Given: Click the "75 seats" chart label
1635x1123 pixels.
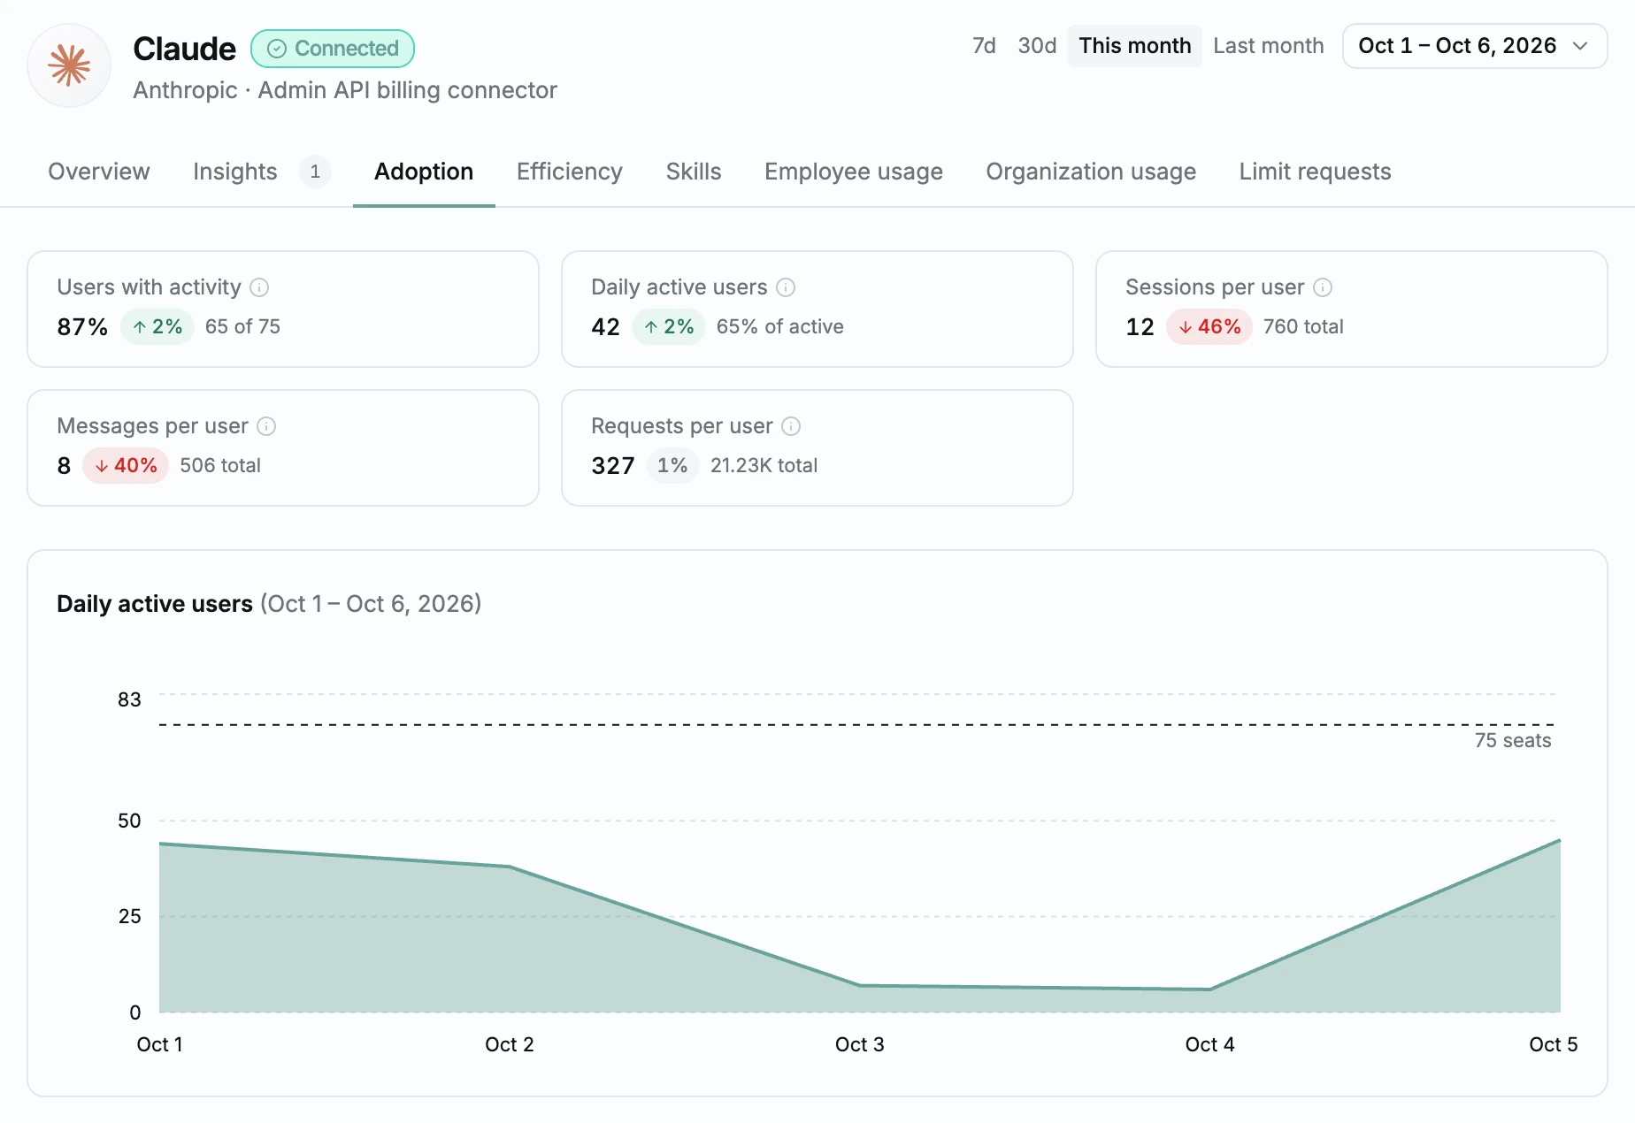Looking at the screenshot, I should click(1513, 741).
